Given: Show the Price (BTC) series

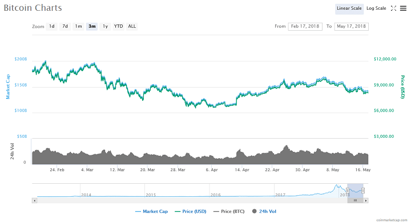Looking at the screenshot, I should point(229,211).
